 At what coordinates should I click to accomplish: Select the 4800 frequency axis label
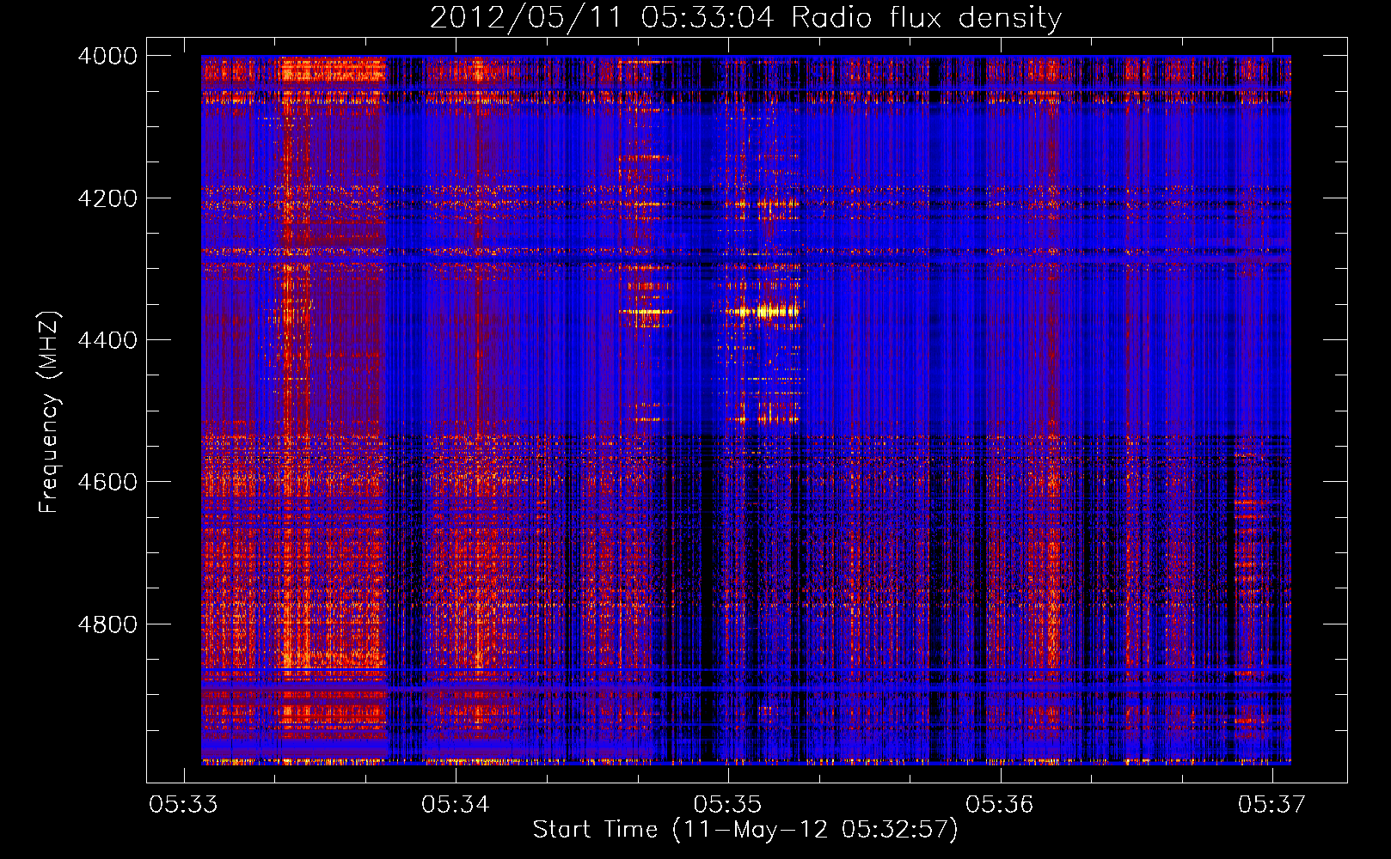pos(107,624)
